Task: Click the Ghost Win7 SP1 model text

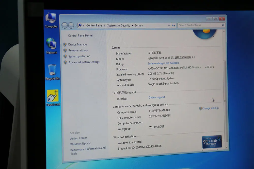Action: 171,58
